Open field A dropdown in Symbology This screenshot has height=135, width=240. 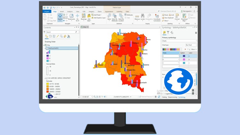[x=171, y=56]
